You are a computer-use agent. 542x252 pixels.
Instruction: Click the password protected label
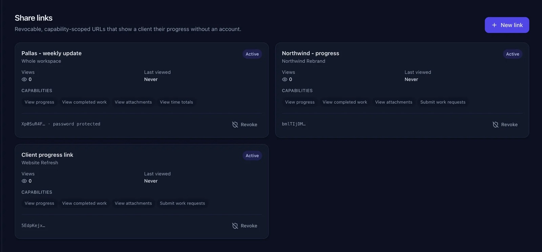(77, 124)
